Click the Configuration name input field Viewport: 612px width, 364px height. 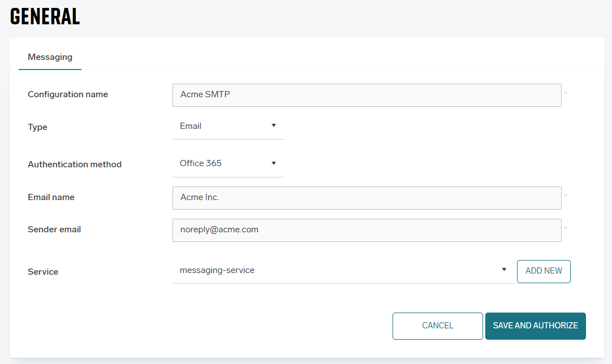pyautogui.click(x=367, y=95)
